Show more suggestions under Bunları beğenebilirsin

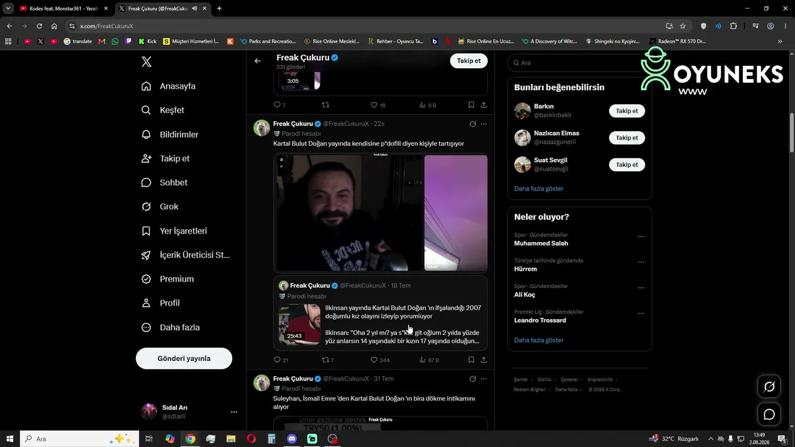click(539, 189)
